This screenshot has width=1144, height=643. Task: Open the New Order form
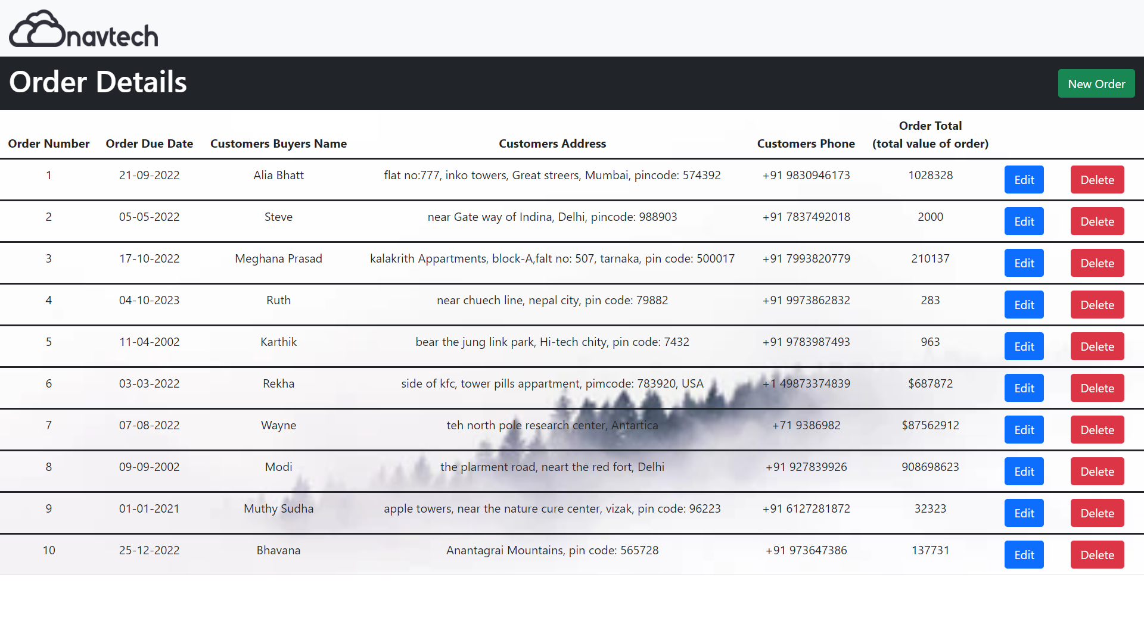click(1096, 84)
